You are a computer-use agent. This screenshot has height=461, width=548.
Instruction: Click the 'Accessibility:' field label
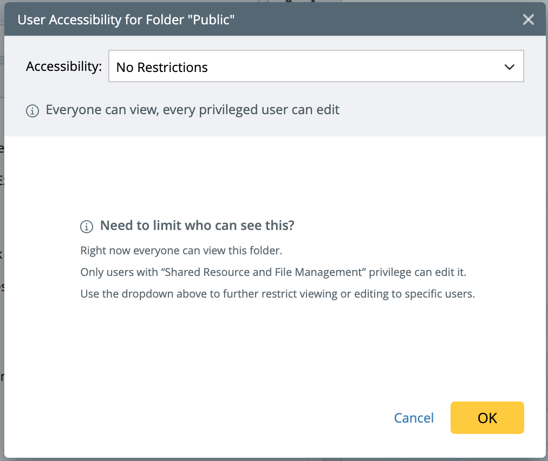64,67
